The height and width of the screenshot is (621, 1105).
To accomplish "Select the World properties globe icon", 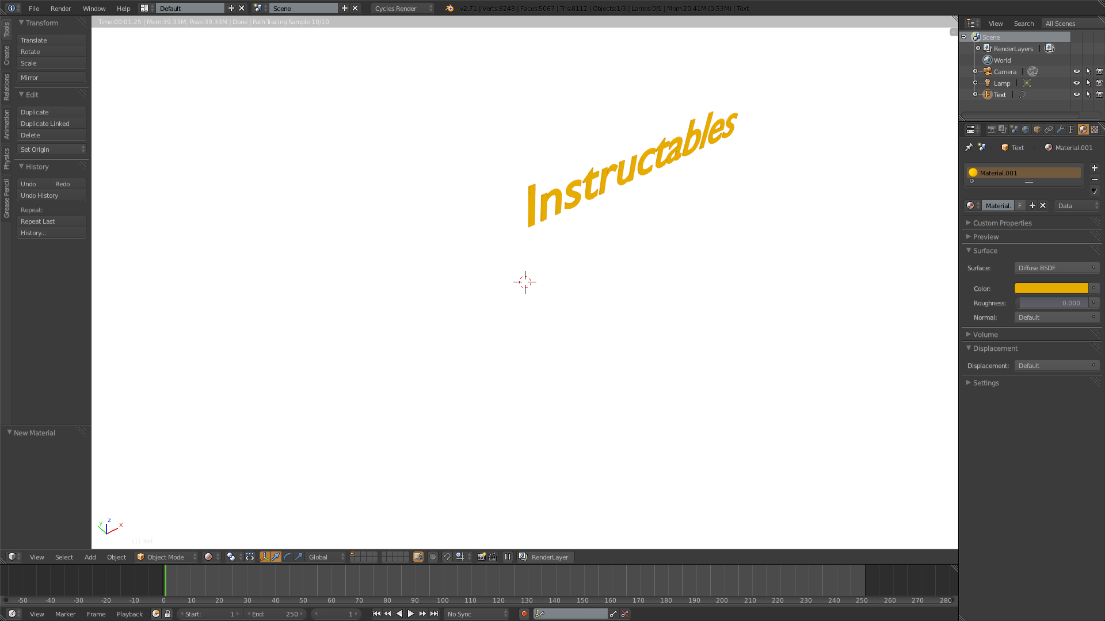I will tap(1026, 129).
